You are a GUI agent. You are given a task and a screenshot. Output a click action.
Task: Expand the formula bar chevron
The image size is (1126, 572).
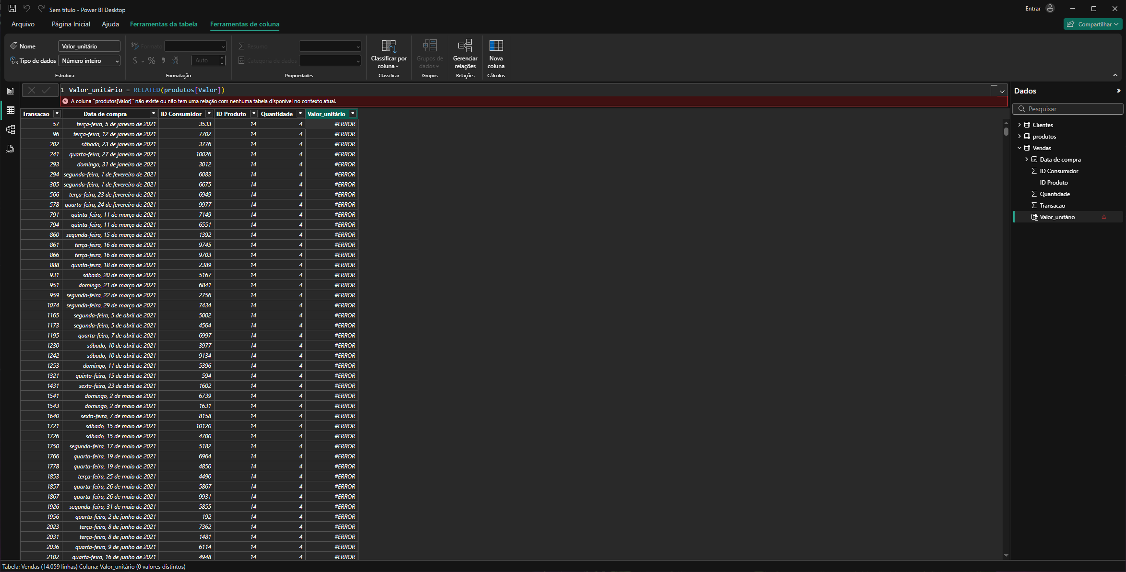(1002, 91)
